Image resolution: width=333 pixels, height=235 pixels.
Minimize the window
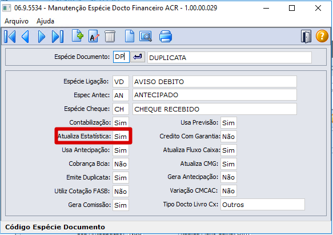coord(266,8)
